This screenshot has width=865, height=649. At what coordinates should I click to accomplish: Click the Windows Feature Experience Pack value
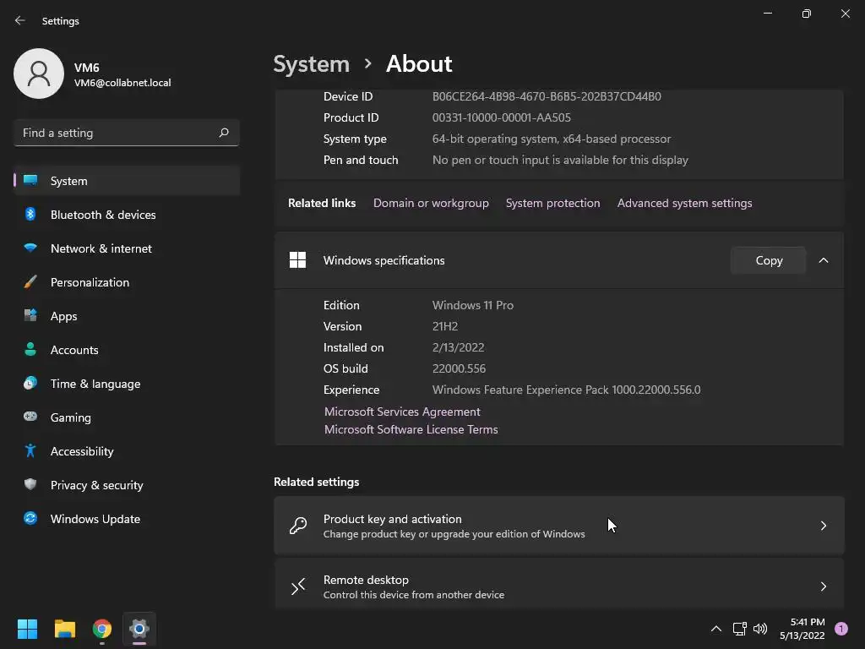click(567, 390)
